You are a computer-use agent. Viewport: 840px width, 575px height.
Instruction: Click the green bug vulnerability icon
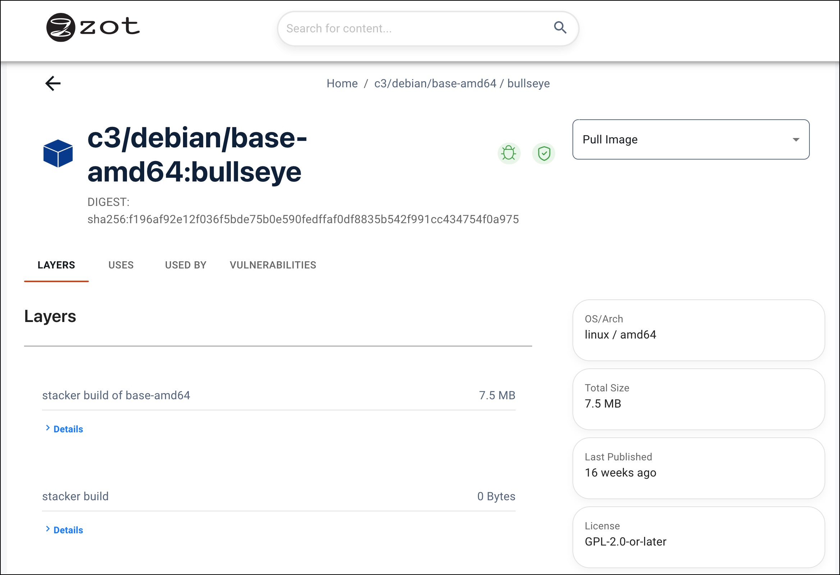click(508, 153)
